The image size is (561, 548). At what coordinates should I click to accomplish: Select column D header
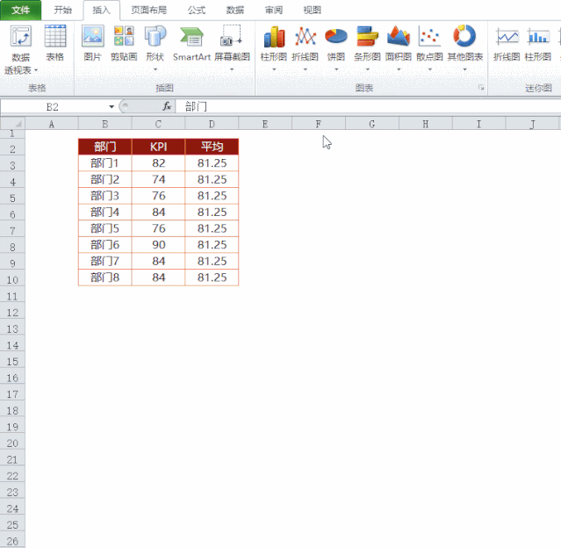[x=212, y=124]
